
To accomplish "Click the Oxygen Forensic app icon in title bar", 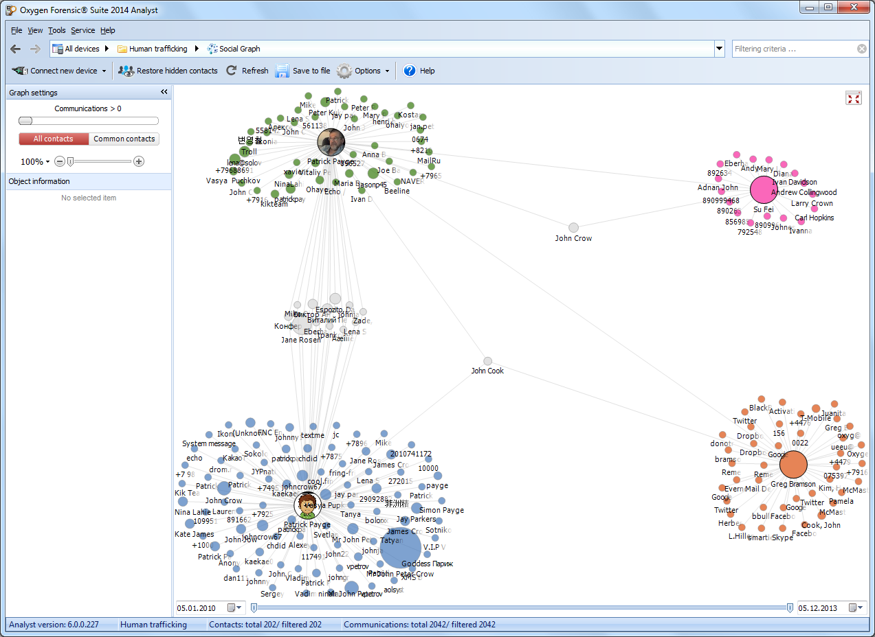I will pos(11,10).
